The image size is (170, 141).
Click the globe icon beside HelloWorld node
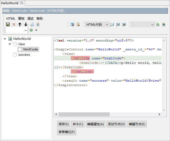click(x=10, y=39)
